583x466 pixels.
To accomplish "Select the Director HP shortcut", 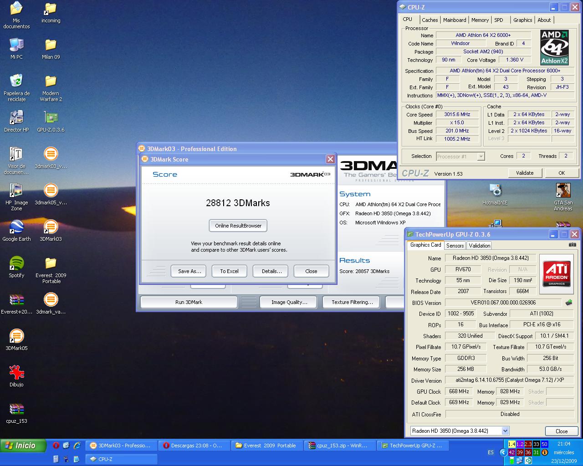I will 16,121.
